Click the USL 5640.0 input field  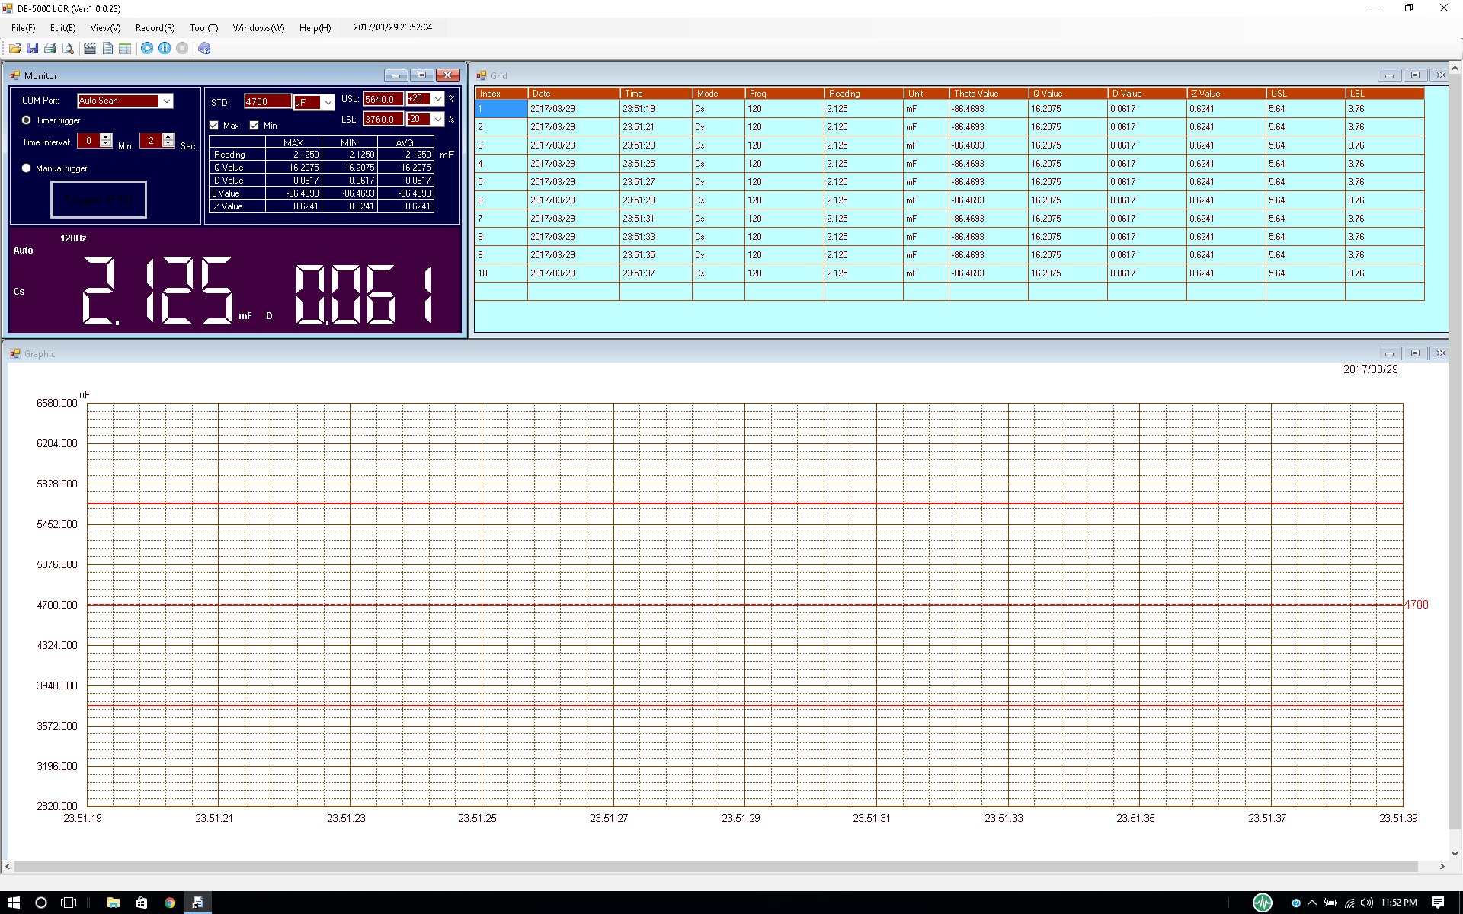click(x=383, y=99)
